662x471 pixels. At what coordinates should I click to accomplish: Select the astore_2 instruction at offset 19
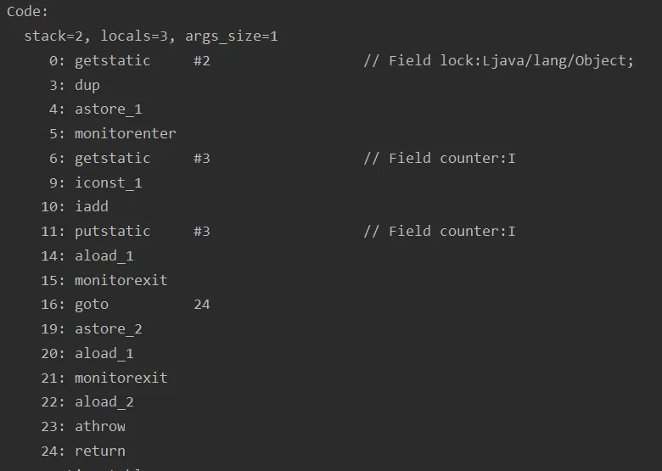tap(108, 328)
